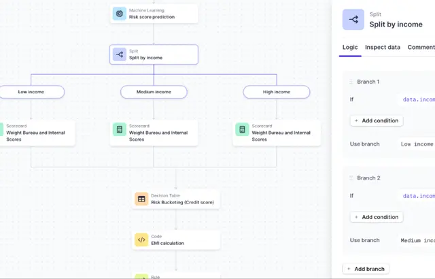Viewport: 435px width, 279px height.
Task: Click Add condition under Branch 1
Action: (x=377, y=120)
